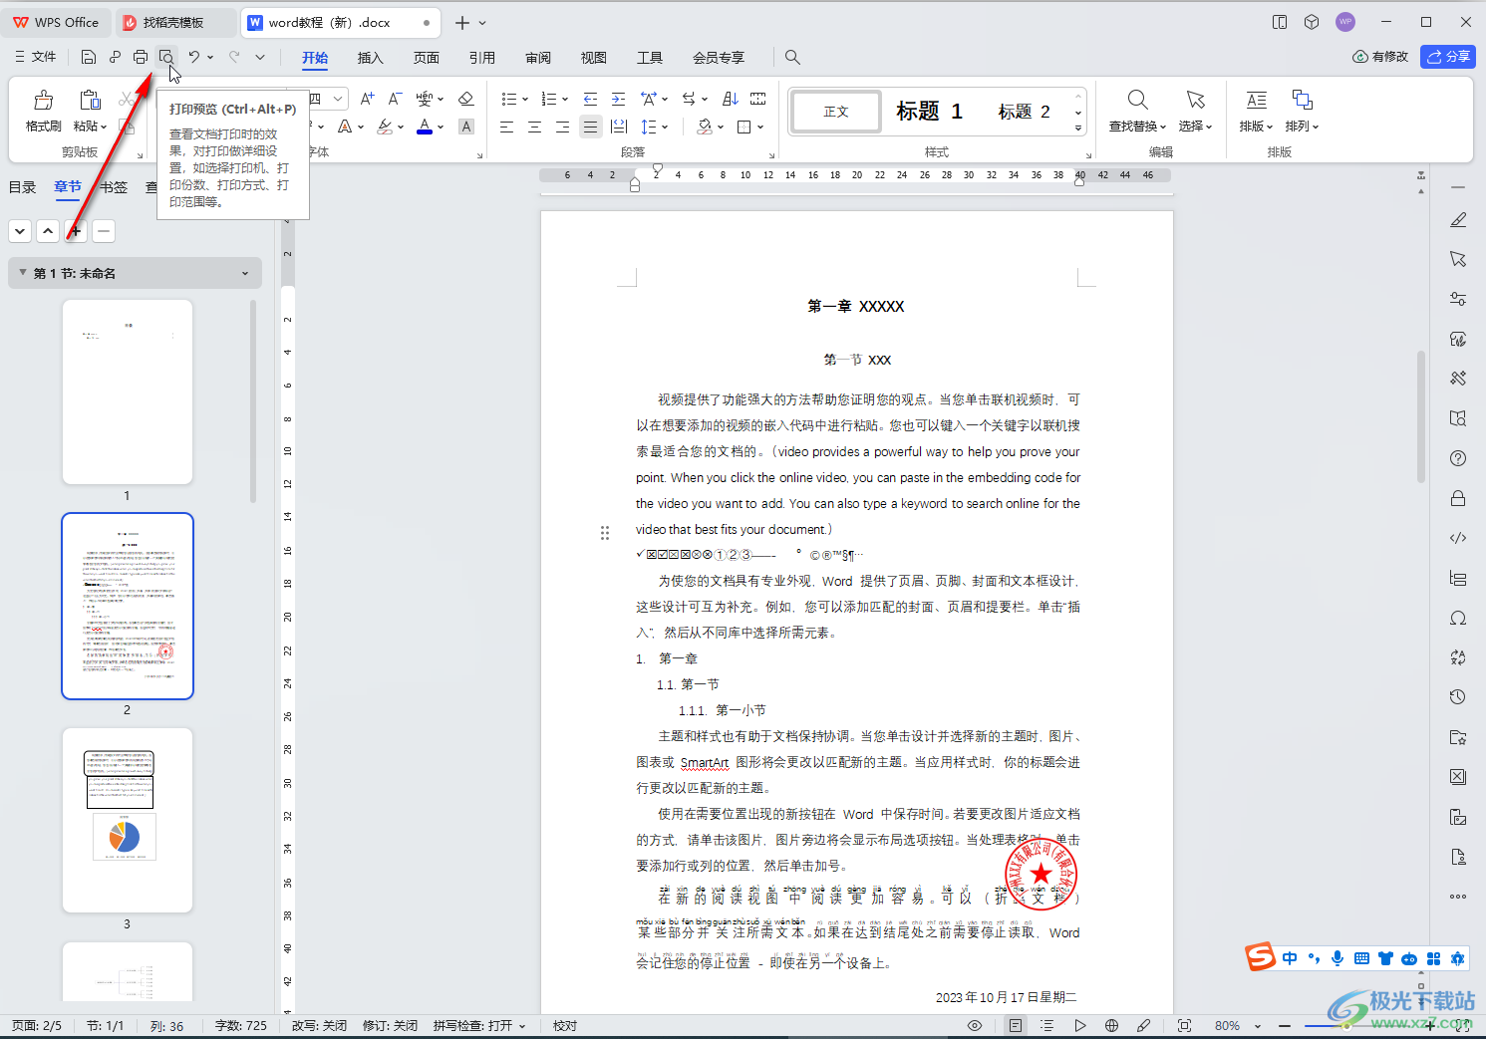Click the play reading mode status icon

click(x=1079, y=1025)
